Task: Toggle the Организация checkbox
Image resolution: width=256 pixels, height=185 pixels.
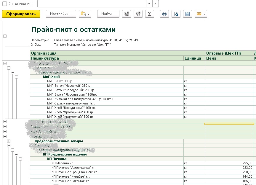Action: point(4,4)
